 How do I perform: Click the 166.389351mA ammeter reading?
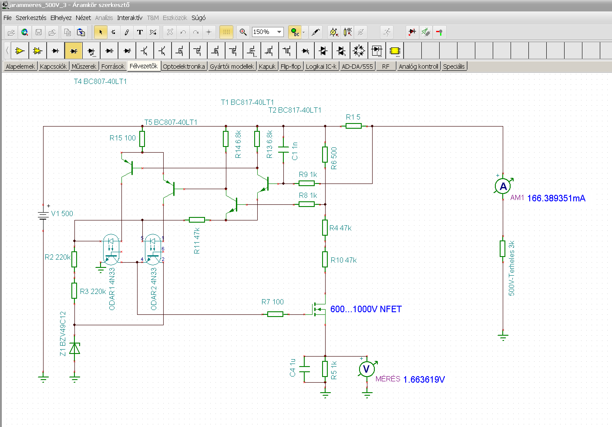(x=556, y=198)
